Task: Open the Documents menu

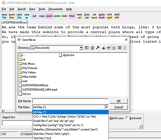Action: (x=55, y=9)
